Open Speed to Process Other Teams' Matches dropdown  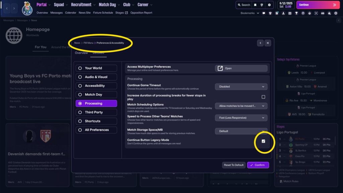click(x=241, y=118)
